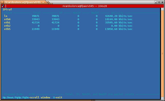The width and height of the screenshot is (165, 101).
Task: Click eth0 total packet count 33943
Action: click(x=36, y=19)
